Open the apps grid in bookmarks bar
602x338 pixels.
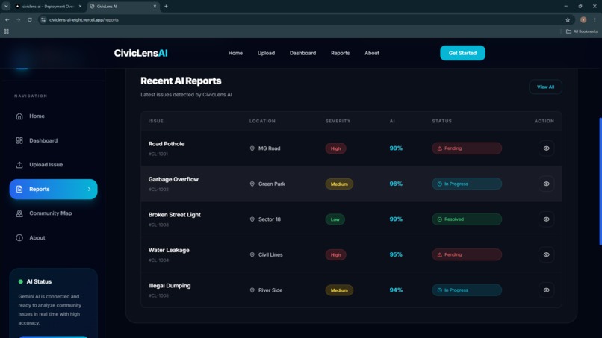coord(6,31)
